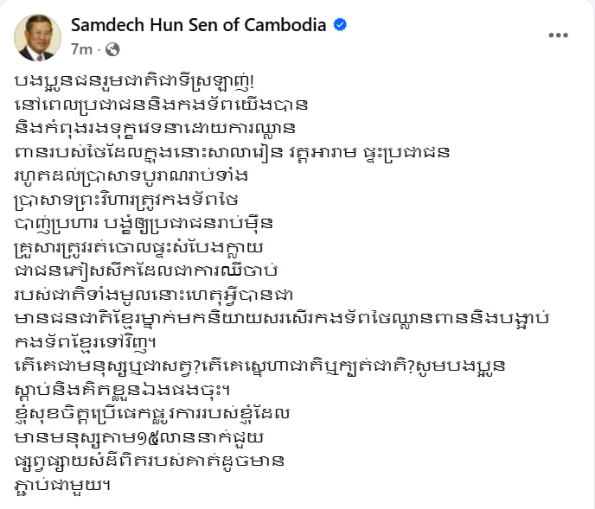The width and height of the screenshot is (595, 509).
Task: Click the line containing ១៥លាននាក់
Action: [x=138, y=437]
